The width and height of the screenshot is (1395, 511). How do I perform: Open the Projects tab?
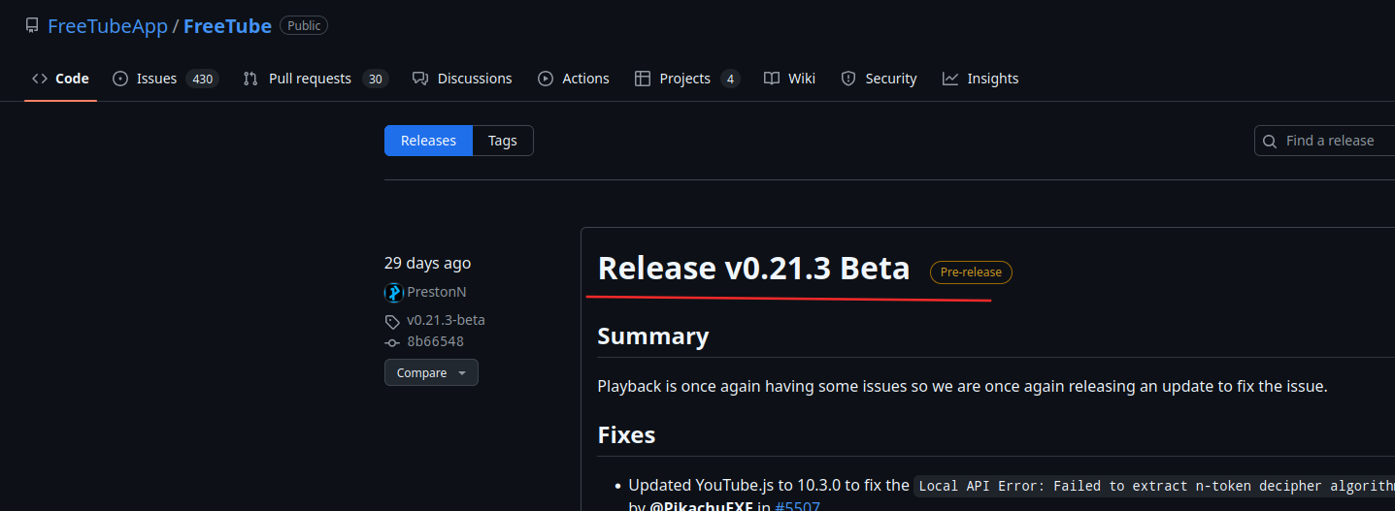pos(687,79)
